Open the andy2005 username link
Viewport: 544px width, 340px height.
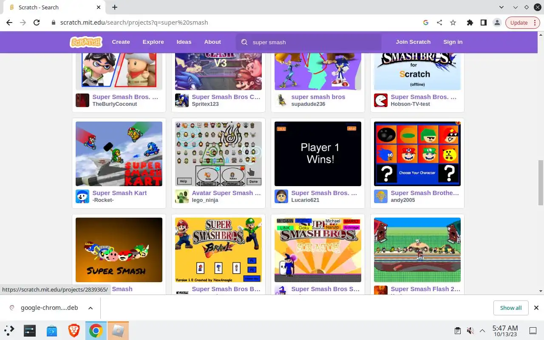tap(403, 200)
